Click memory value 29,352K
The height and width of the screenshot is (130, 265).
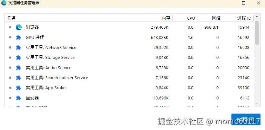coord(161,48)
